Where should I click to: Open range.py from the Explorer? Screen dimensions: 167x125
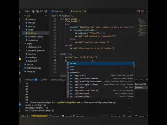click(x=31, y=72)
